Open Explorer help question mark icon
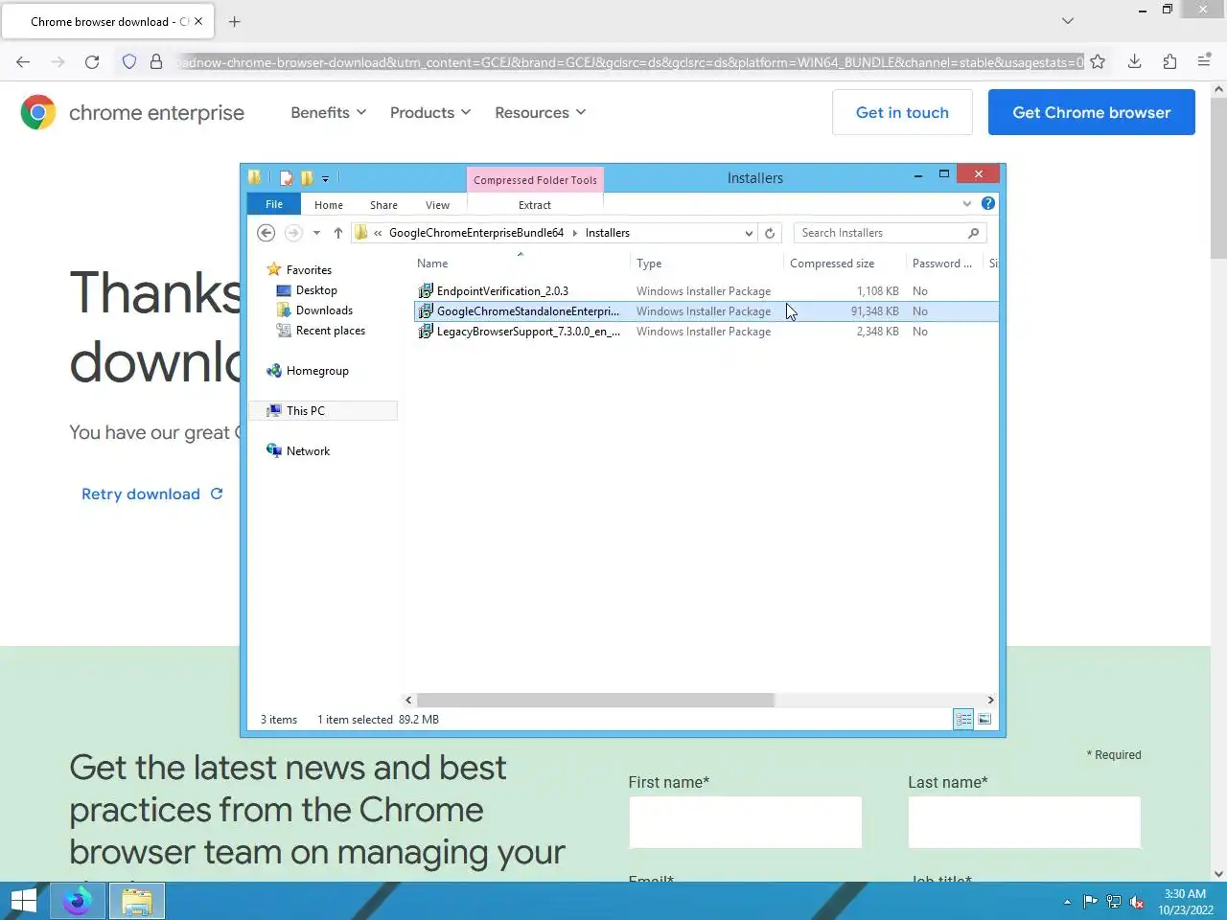Screen dimensions: 1227x920 (x=988, y=203)
